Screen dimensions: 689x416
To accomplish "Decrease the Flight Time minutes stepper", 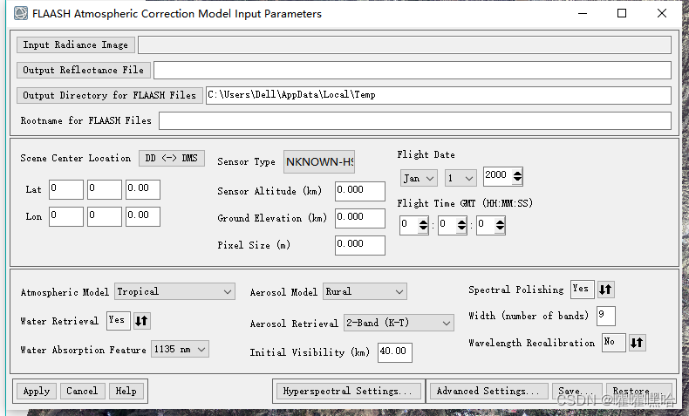I will coord(461,228).
